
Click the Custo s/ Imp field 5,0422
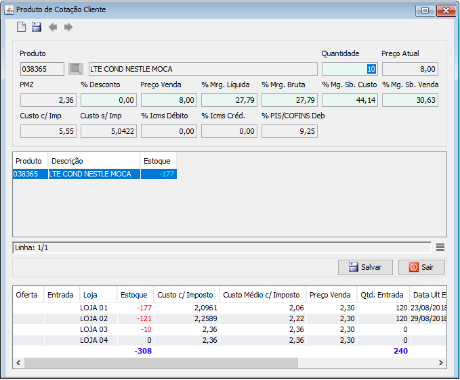click(108, 131)
